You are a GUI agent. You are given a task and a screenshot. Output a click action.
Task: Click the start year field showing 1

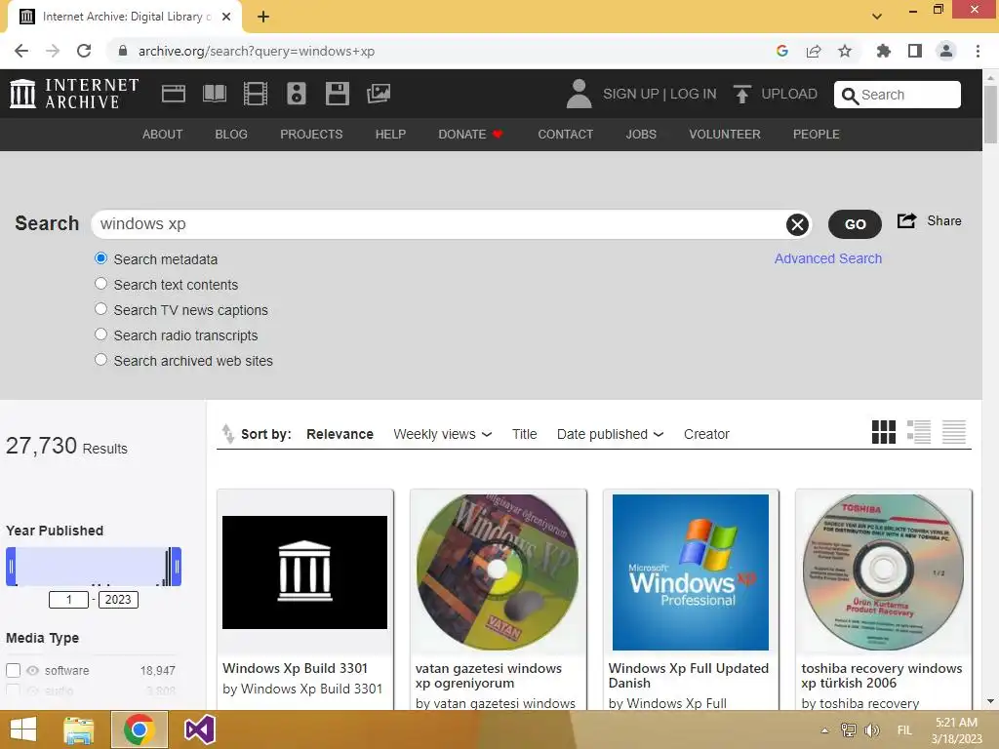(x=69, y=600)
